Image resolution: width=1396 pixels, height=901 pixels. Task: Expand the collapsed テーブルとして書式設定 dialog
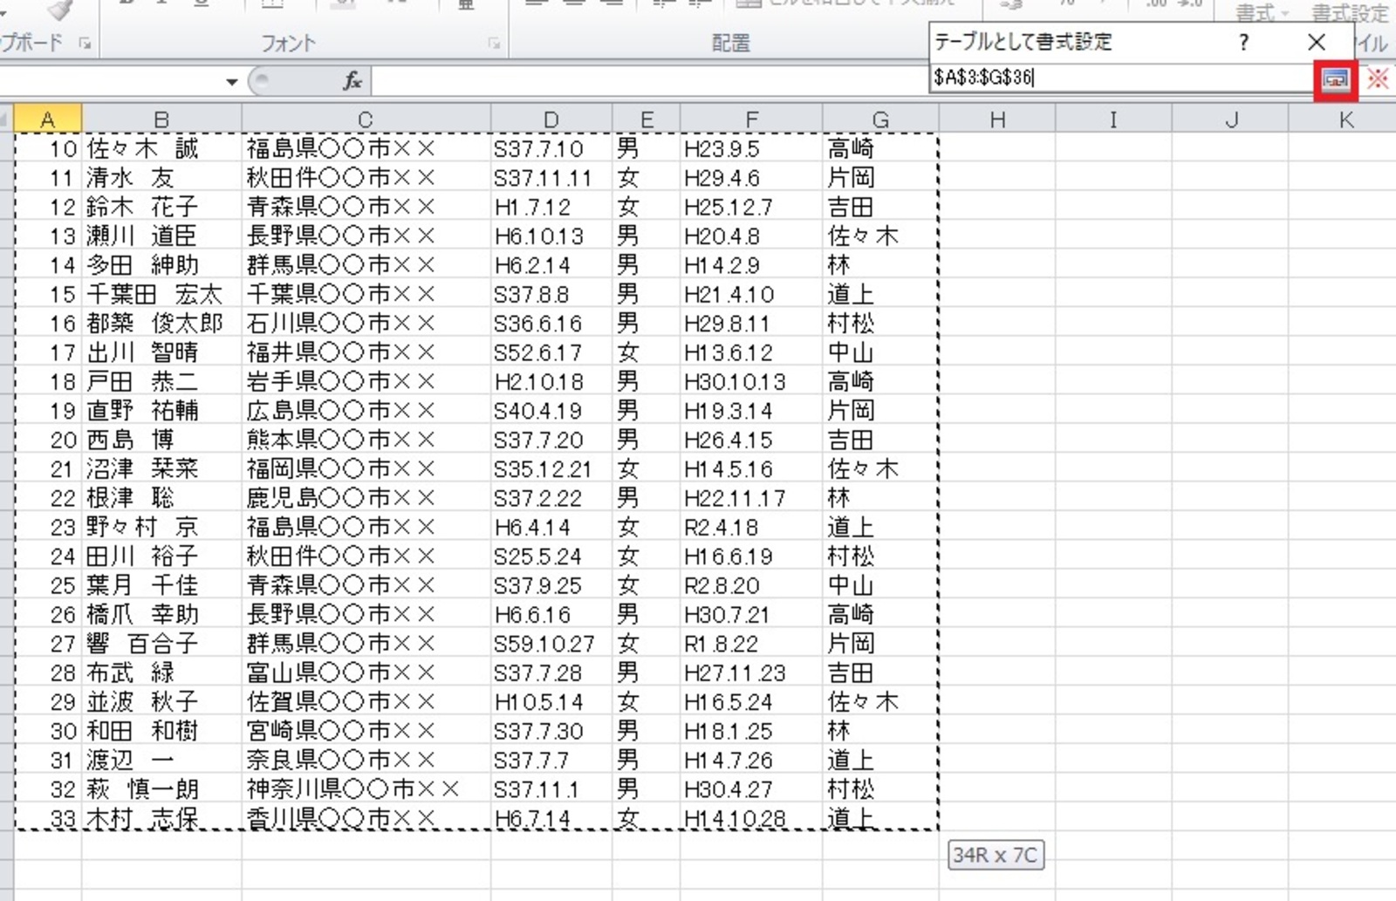point(1335,78)
